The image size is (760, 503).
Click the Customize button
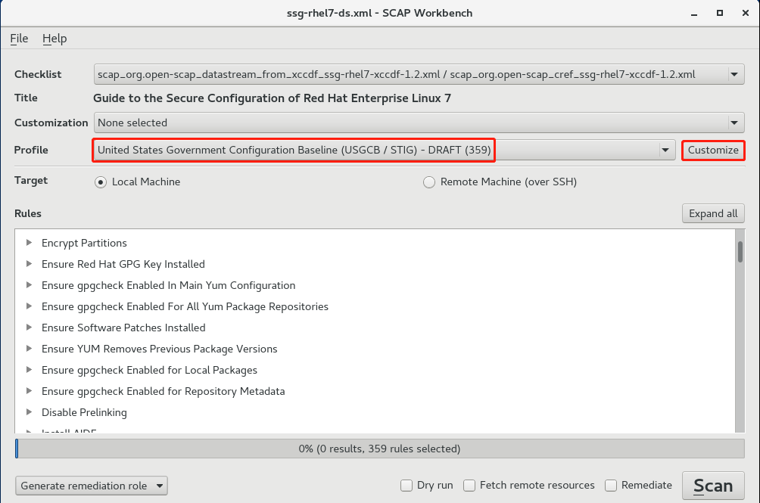(713, 150)
